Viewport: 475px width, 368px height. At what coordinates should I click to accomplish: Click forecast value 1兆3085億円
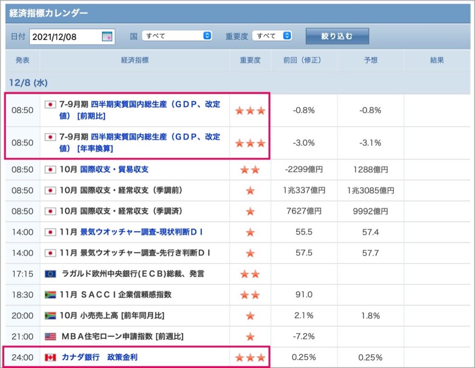pos(371,190)
